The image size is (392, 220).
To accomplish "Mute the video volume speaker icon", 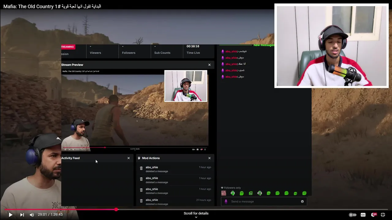I will [32, 215].
